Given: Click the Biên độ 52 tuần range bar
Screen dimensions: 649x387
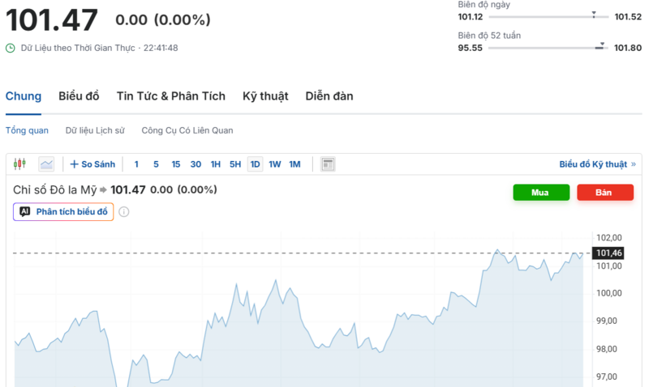Looking at the screenshot, I should 548,48.
